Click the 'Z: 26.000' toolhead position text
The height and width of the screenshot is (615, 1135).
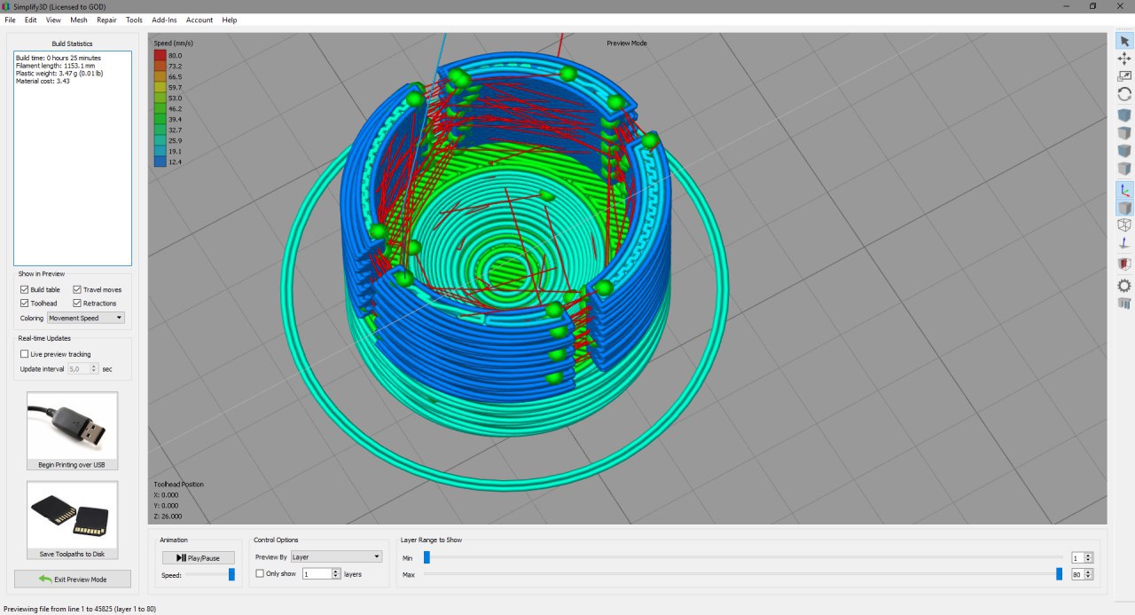(168, 516)
